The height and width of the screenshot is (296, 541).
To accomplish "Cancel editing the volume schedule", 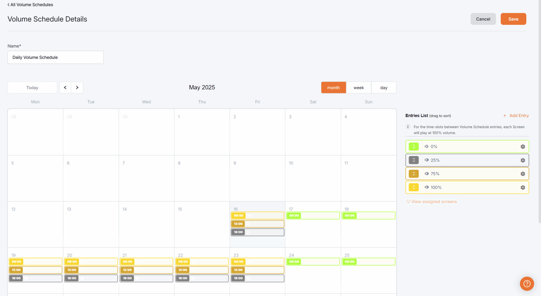I will point(483,19).
